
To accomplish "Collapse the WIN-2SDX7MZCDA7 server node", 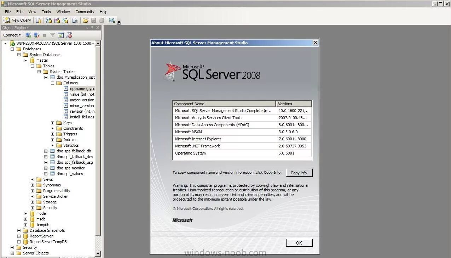I will tap(5, 43).
